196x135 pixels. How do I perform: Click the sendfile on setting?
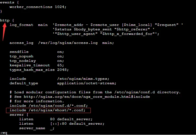(37, 52)
